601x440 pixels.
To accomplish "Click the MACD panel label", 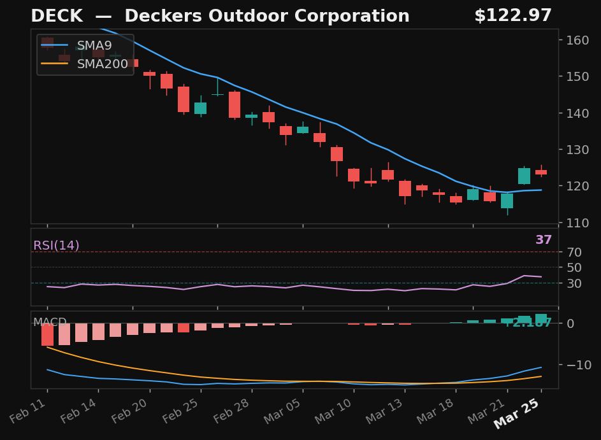I will (50, 322).
